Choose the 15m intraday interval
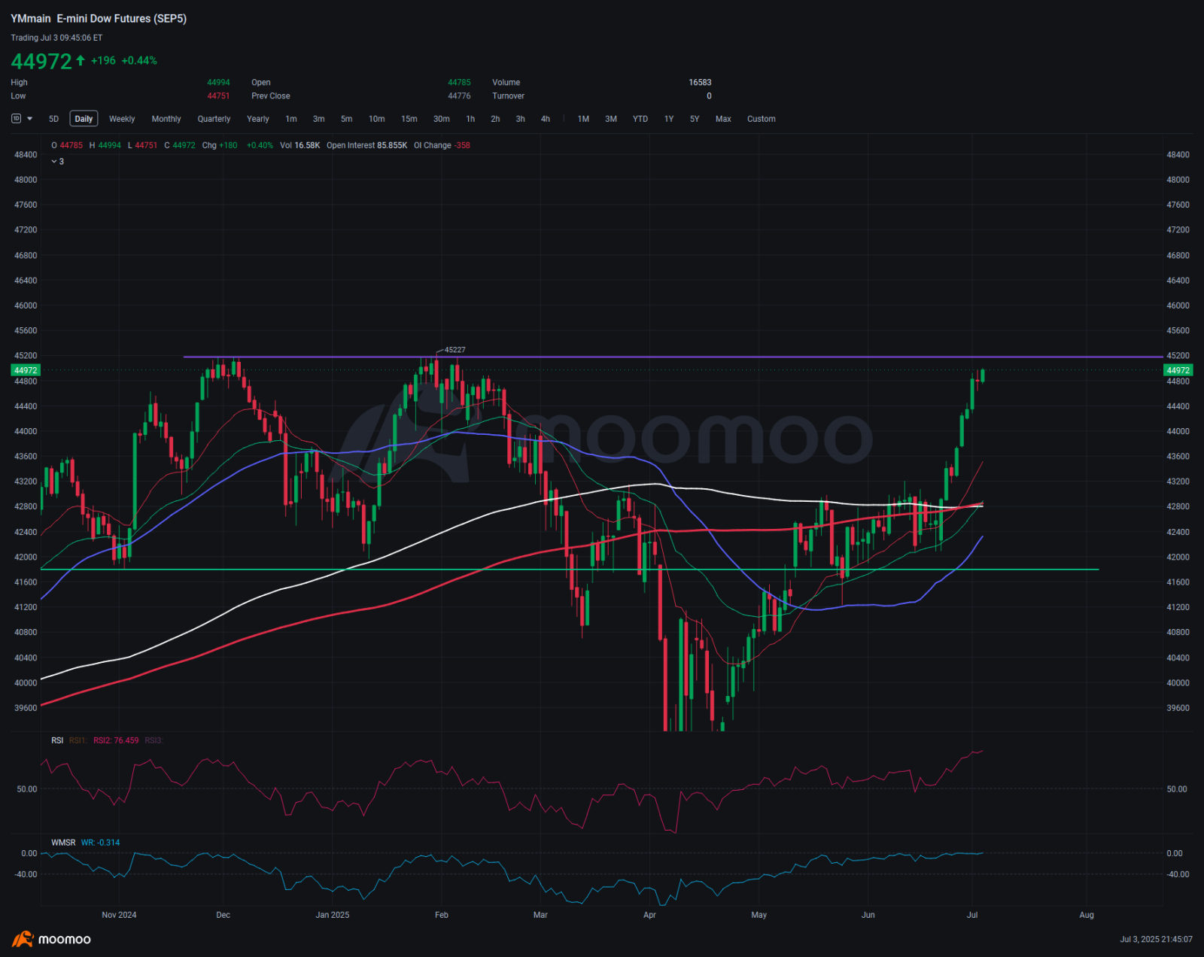This screenshot has height=957, width=1204. point(409,119)
